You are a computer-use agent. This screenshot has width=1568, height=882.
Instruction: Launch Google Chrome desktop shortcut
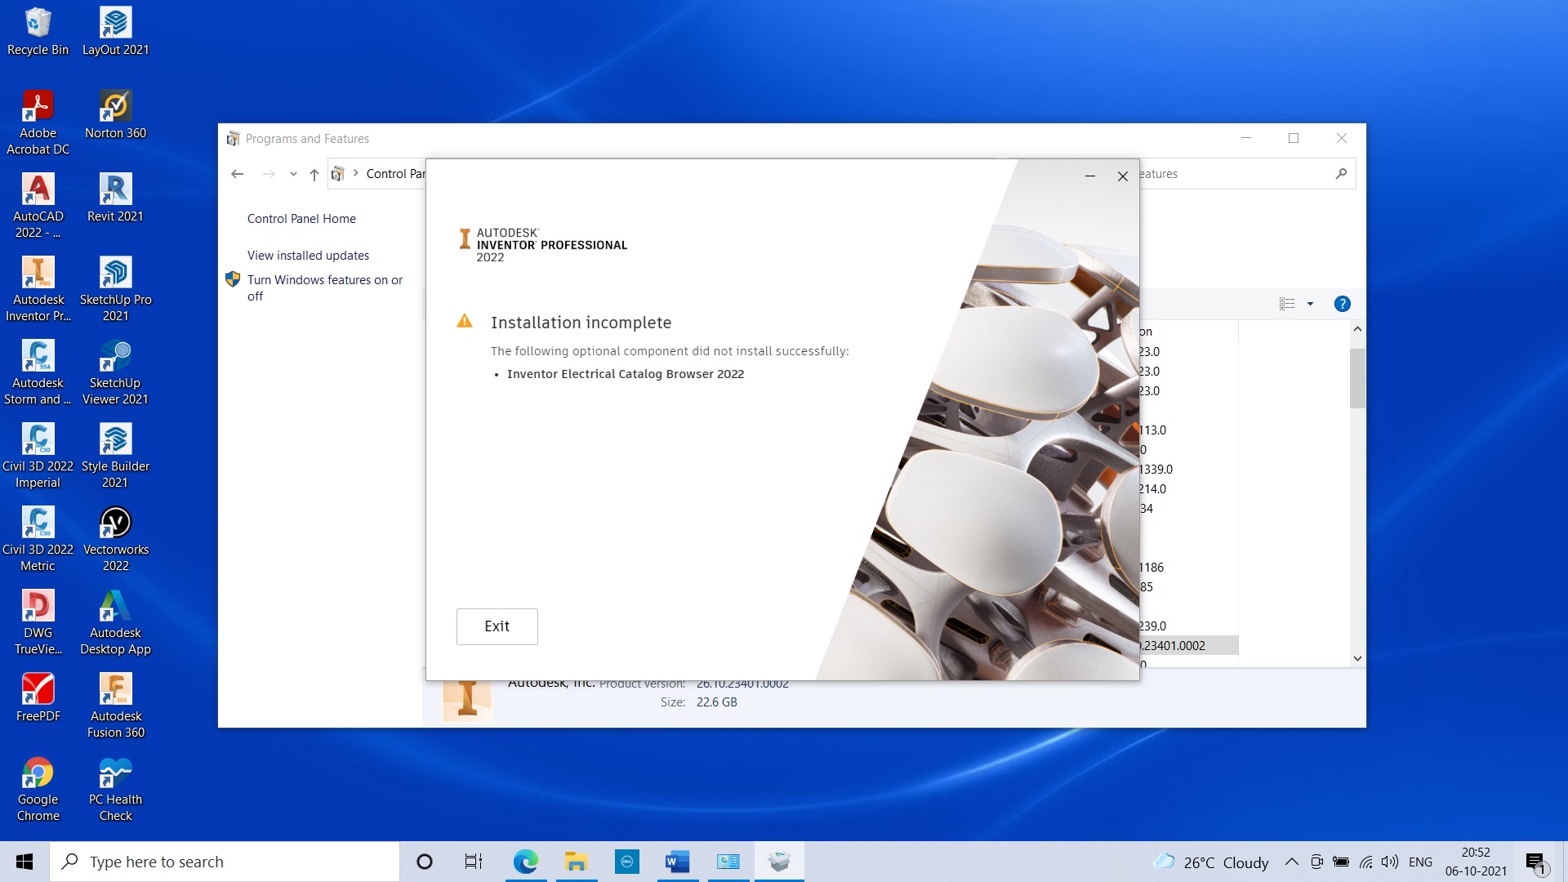38,790
